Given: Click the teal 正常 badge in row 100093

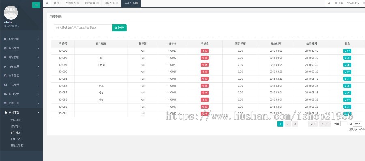Looking at the screenshot, I should pyautogui.click(x=347, y=51).
